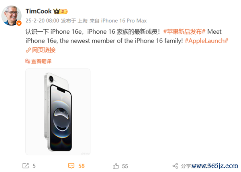
Task: Click the translate icon beside 查看翻译
Action: (x=28, y=61)
